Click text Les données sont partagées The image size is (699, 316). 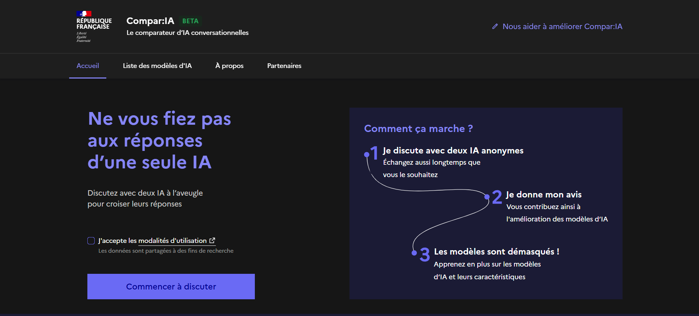tap(166, 251)
